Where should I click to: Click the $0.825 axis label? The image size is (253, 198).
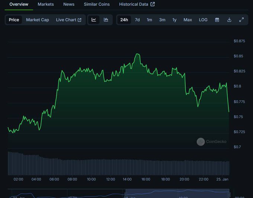240,71
